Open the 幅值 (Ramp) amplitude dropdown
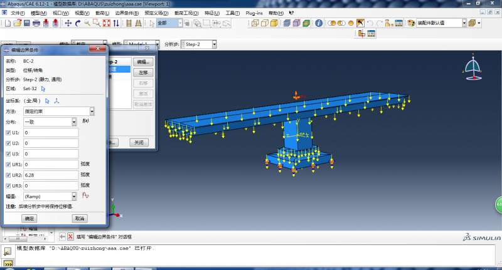Image resolution: width=502 pixels, height=270 pixels. point(74,196)
